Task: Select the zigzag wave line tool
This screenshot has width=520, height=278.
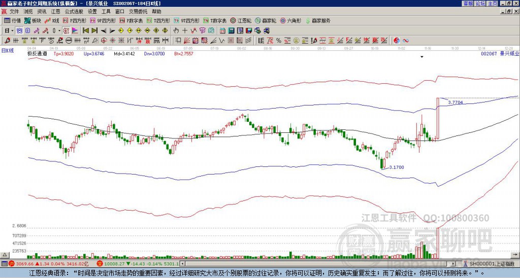Action: [221, 41]
